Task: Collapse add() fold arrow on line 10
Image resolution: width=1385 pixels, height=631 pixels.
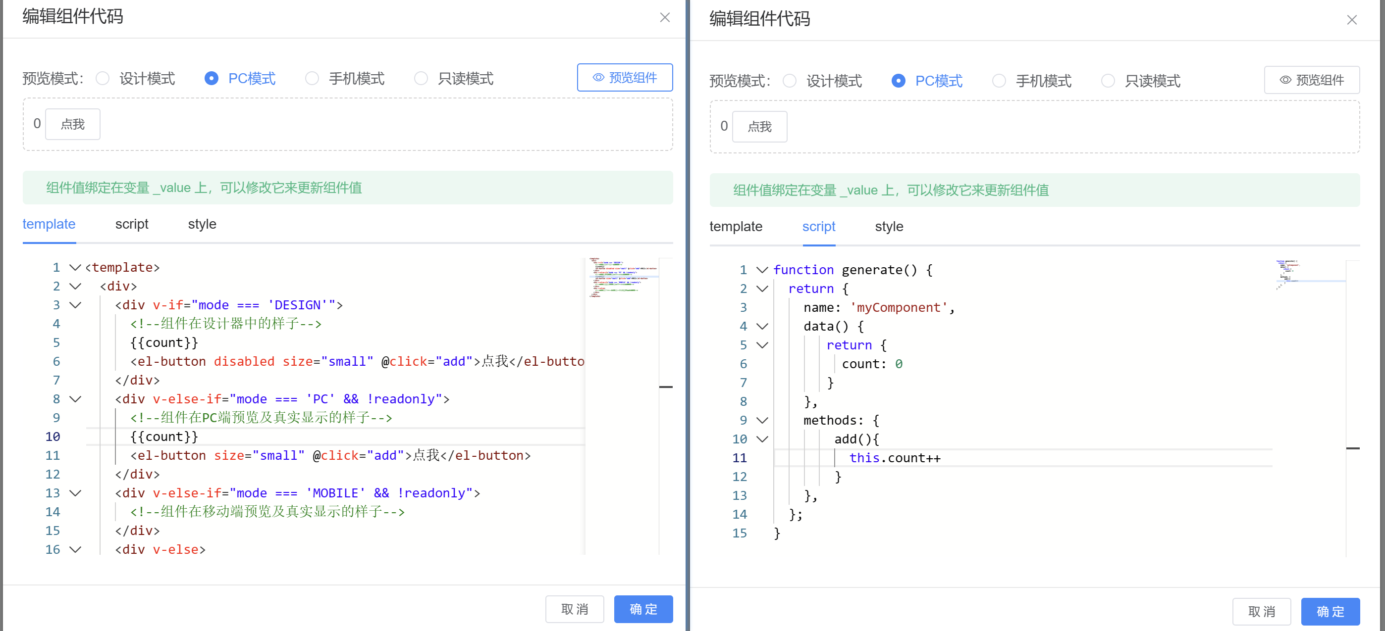Action: [x=762, y=439]
